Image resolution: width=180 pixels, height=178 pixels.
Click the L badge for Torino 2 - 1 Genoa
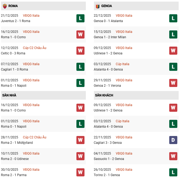tap(173, 172)
